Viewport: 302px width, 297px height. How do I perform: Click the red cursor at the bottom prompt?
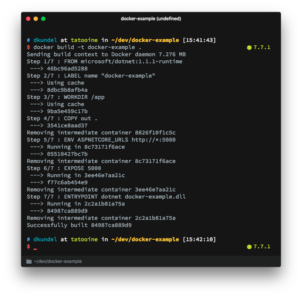pyautogui.click(x=35, y=249)
